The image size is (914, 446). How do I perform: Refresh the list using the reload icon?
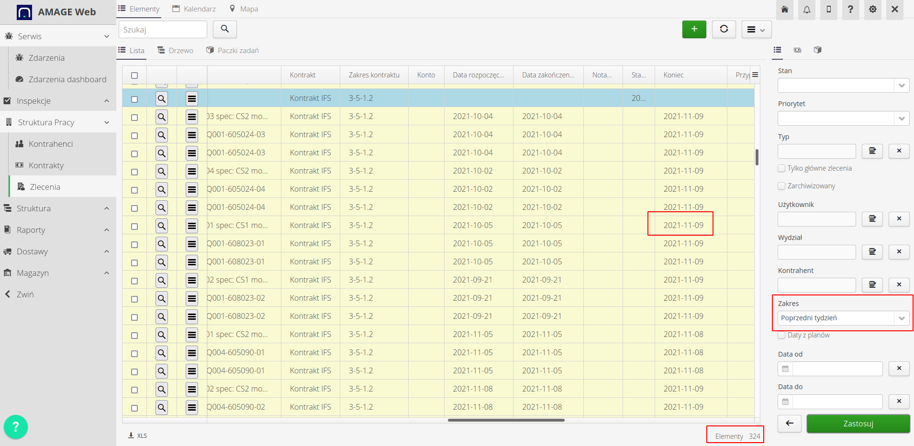pos(724,29)
